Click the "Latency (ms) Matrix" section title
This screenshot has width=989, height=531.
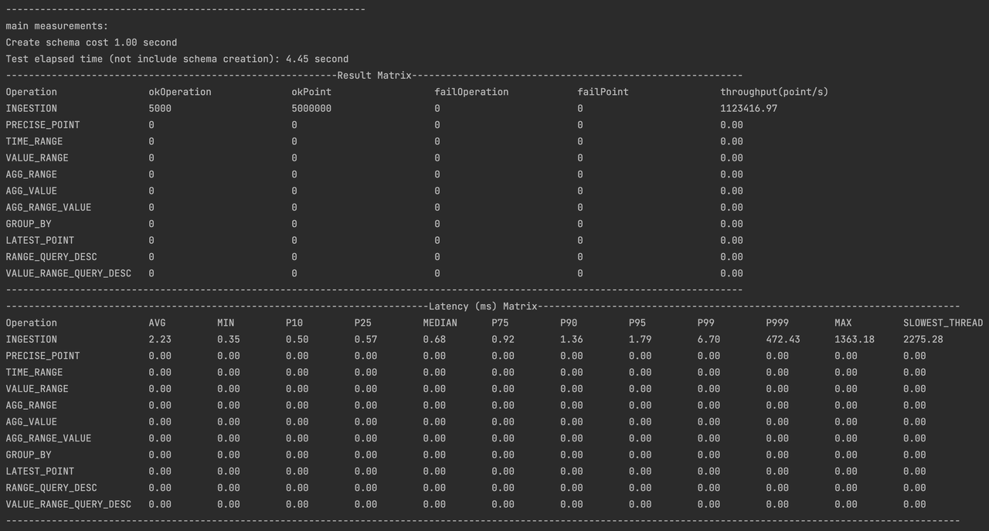point(482,306)
